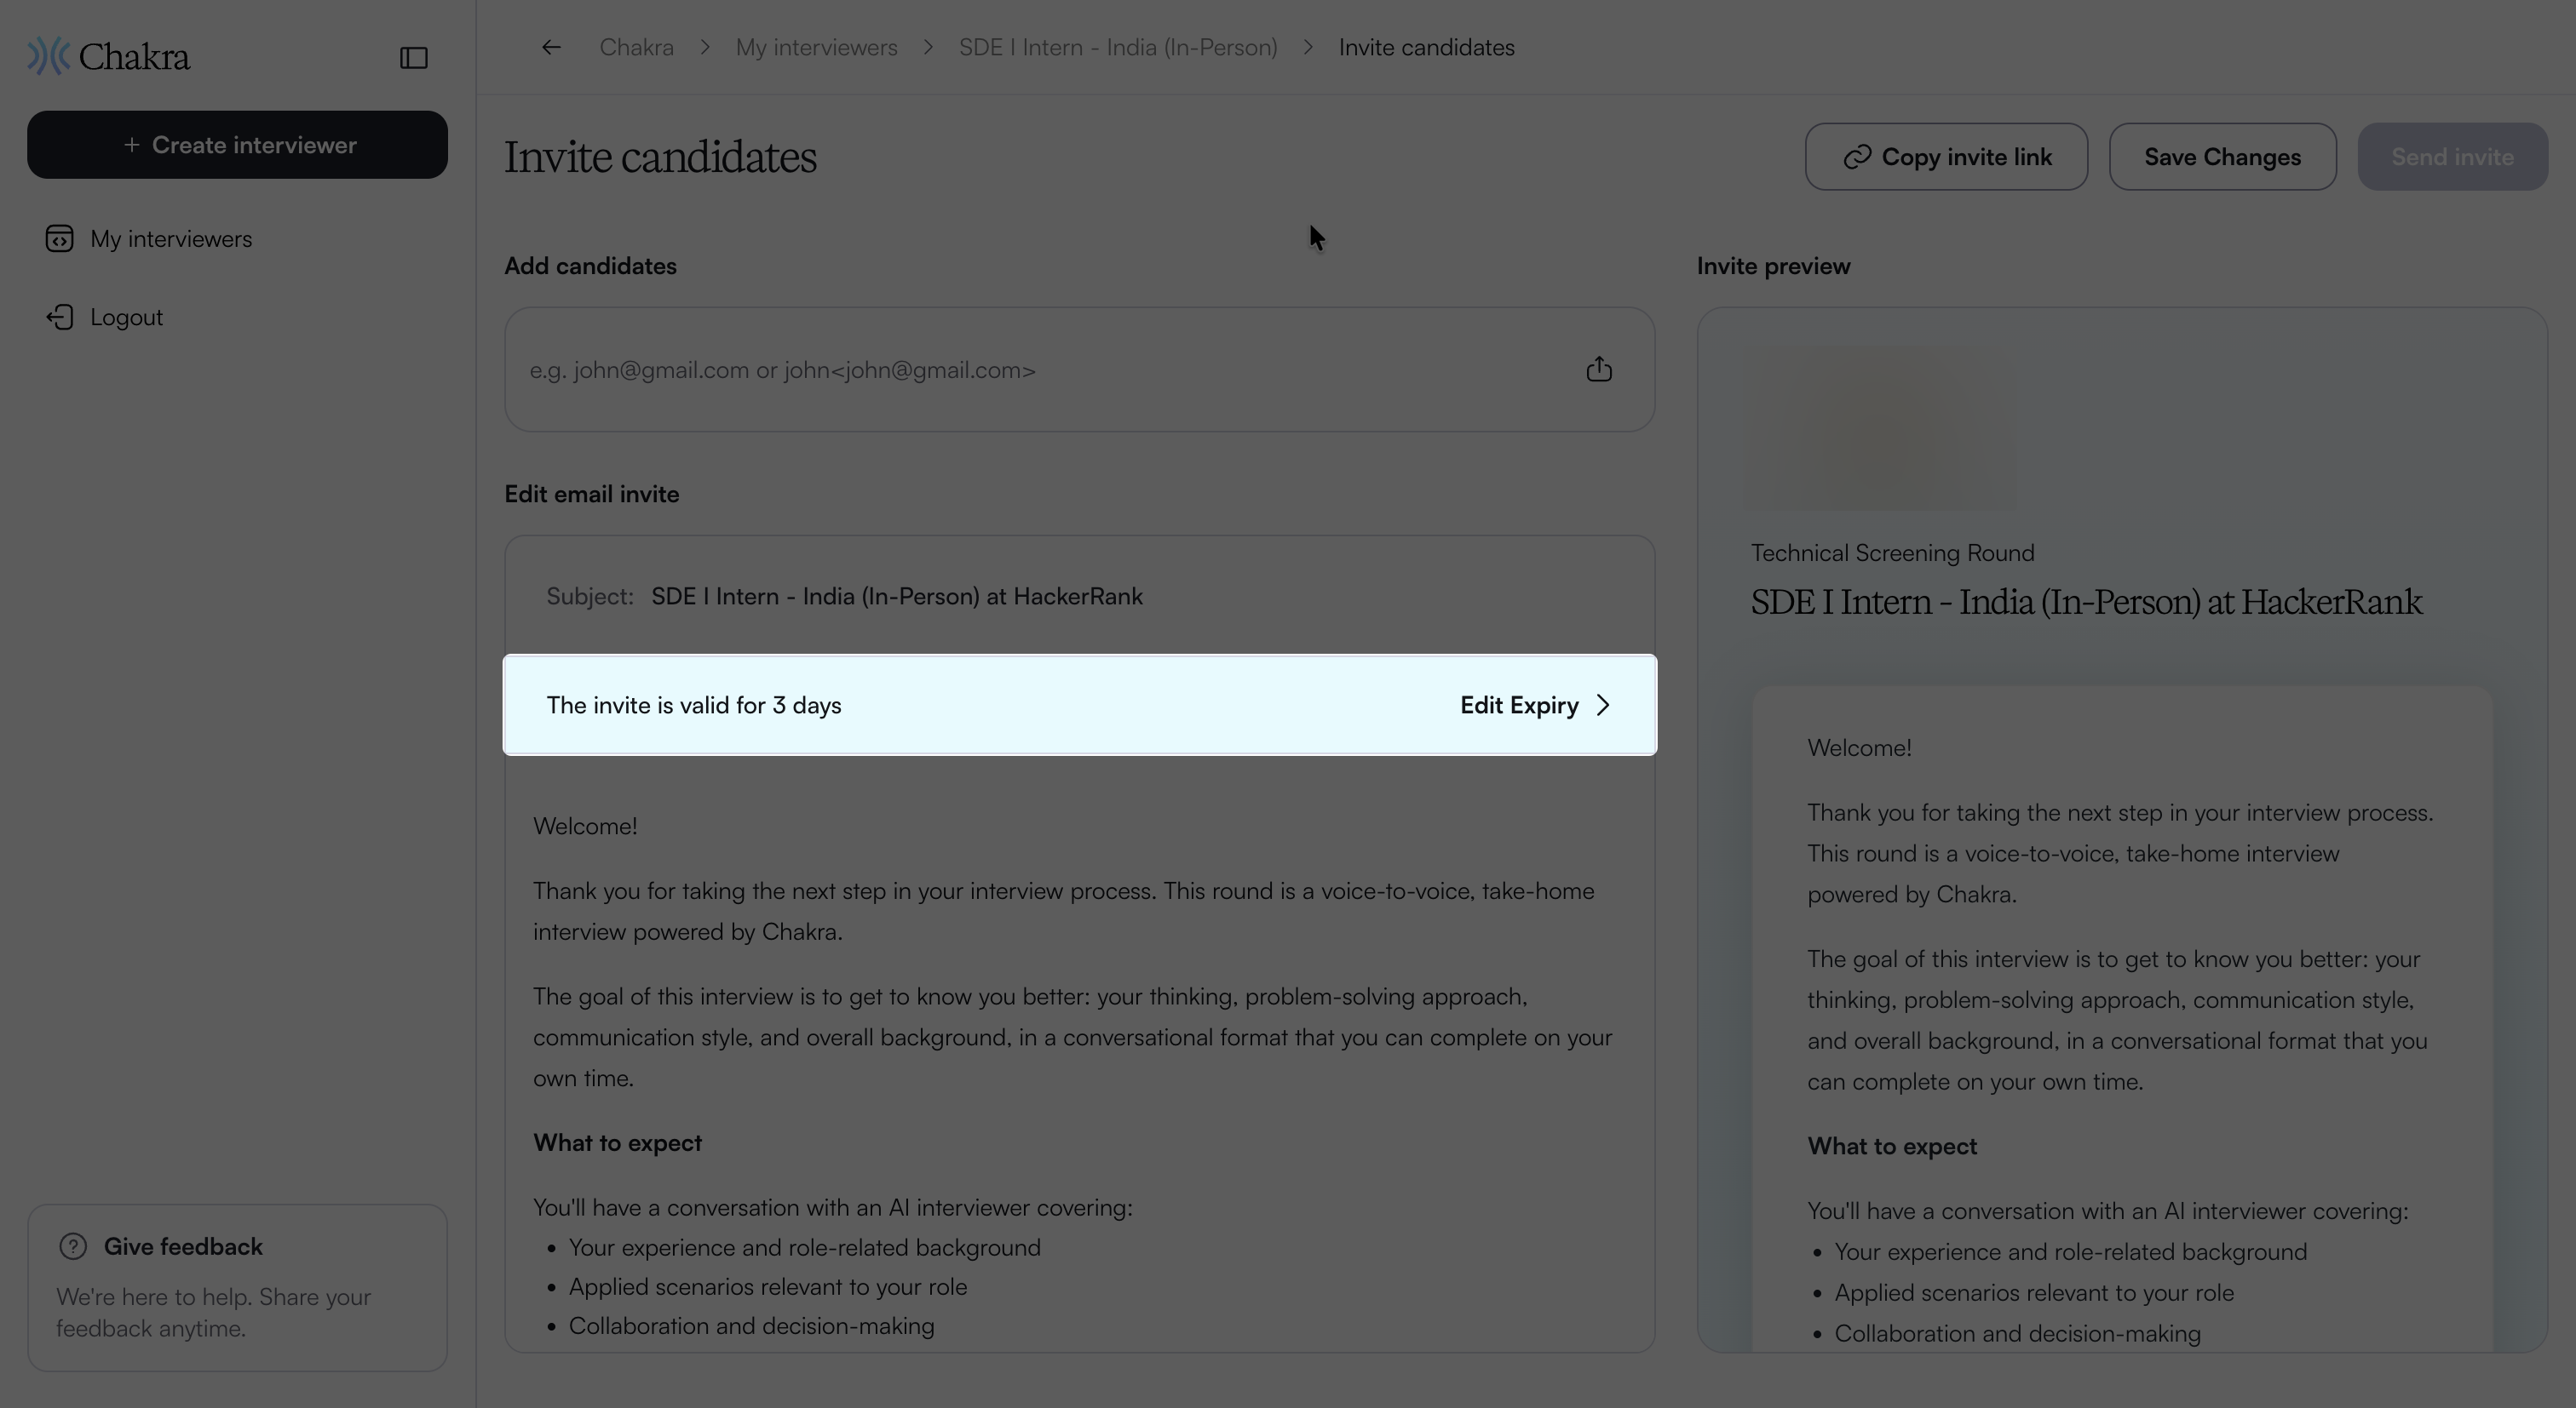Click the Send invite button
Screen dimensions: 2576x1408
click(2452, 157)
